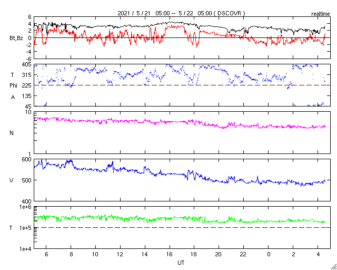Click the "realtime" label

click(x=321, y=14)
